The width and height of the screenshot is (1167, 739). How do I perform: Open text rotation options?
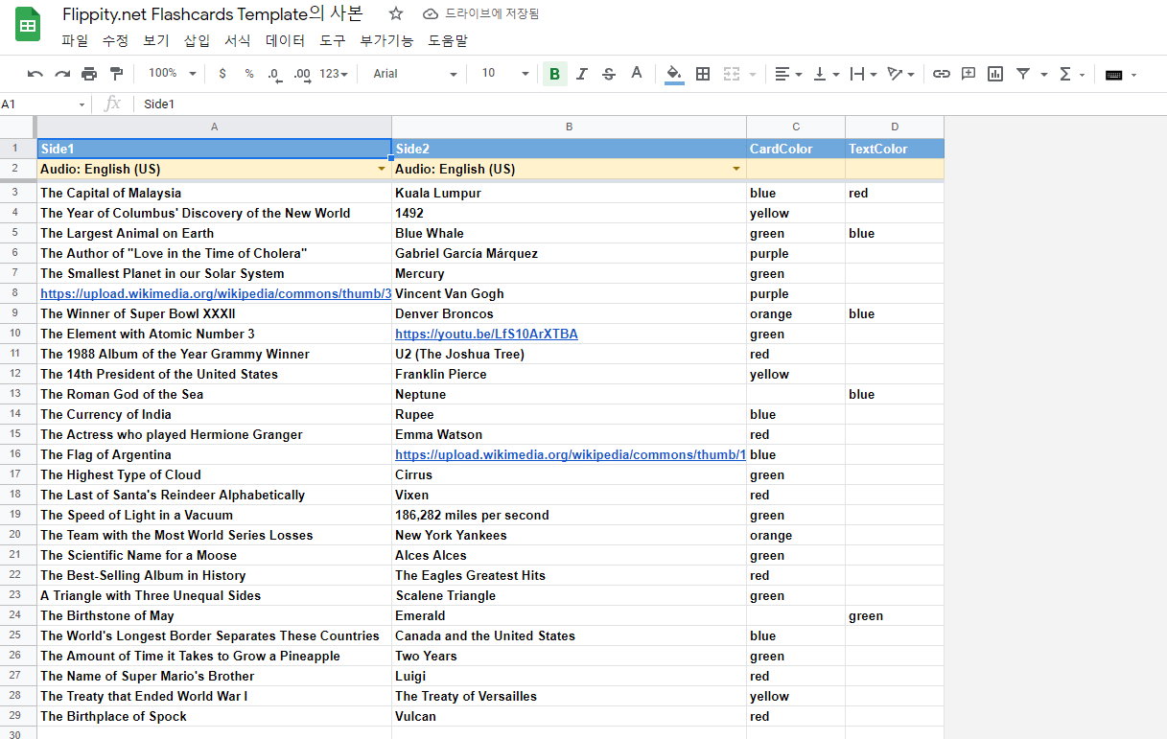(x=900, y=74)
